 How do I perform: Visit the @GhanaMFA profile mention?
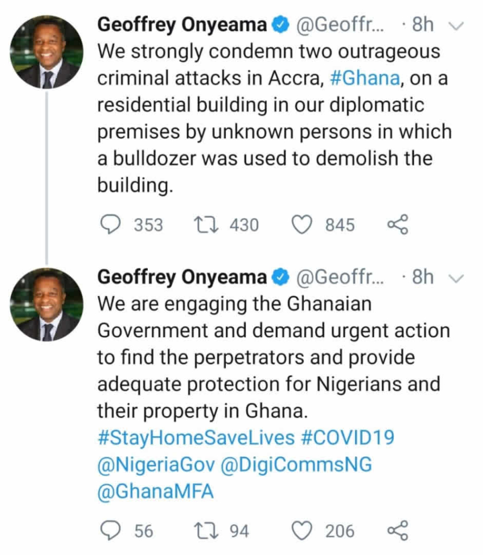pyautogui.click(x=156, y=492)
